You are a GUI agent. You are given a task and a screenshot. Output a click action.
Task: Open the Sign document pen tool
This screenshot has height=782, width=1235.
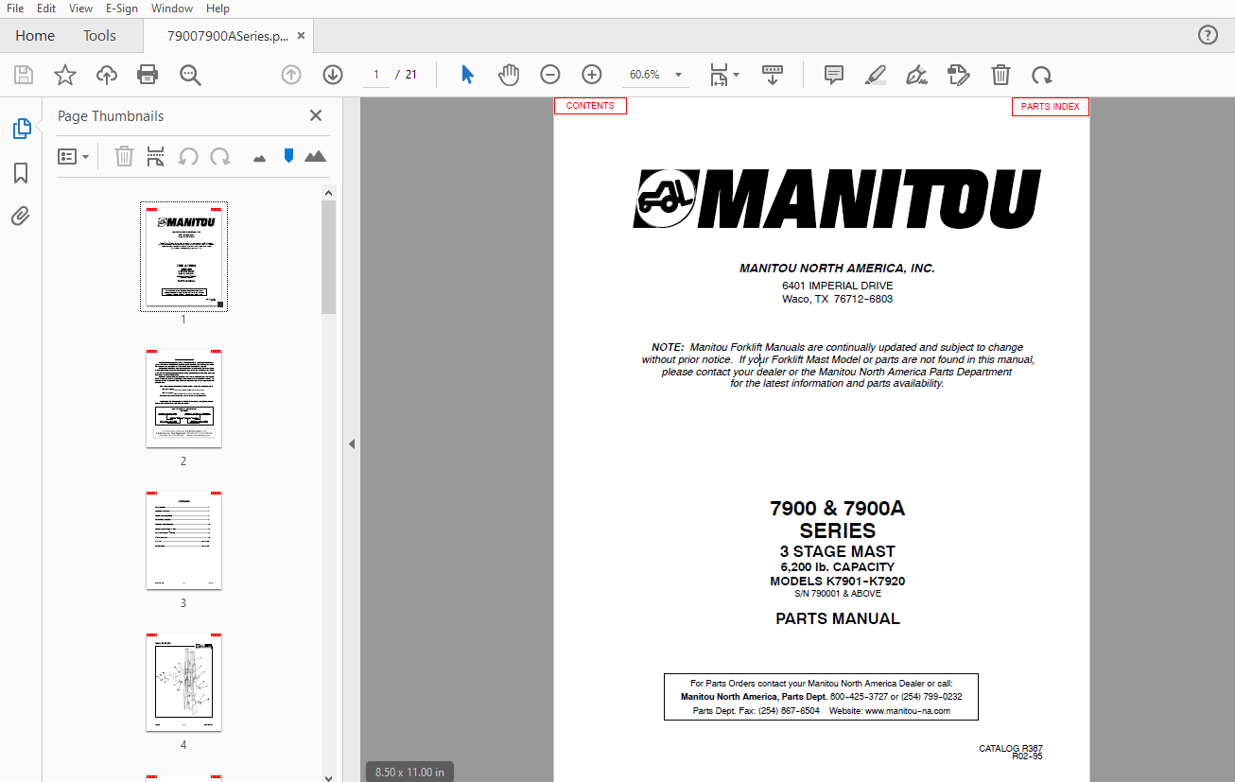[x=916, y=75]
